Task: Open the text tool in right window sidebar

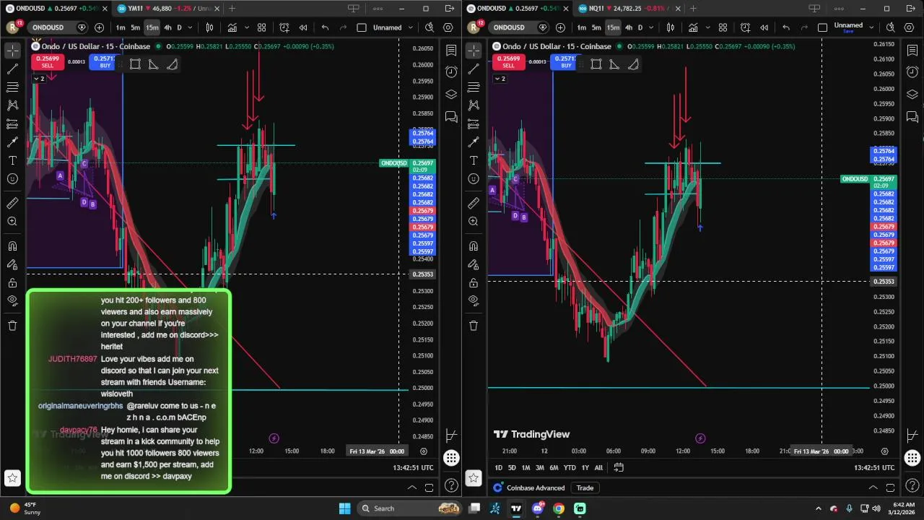Action: coord(474,160)
